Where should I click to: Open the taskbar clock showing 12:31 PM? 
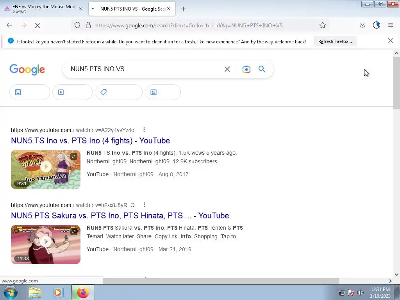(x=380, y=293)
